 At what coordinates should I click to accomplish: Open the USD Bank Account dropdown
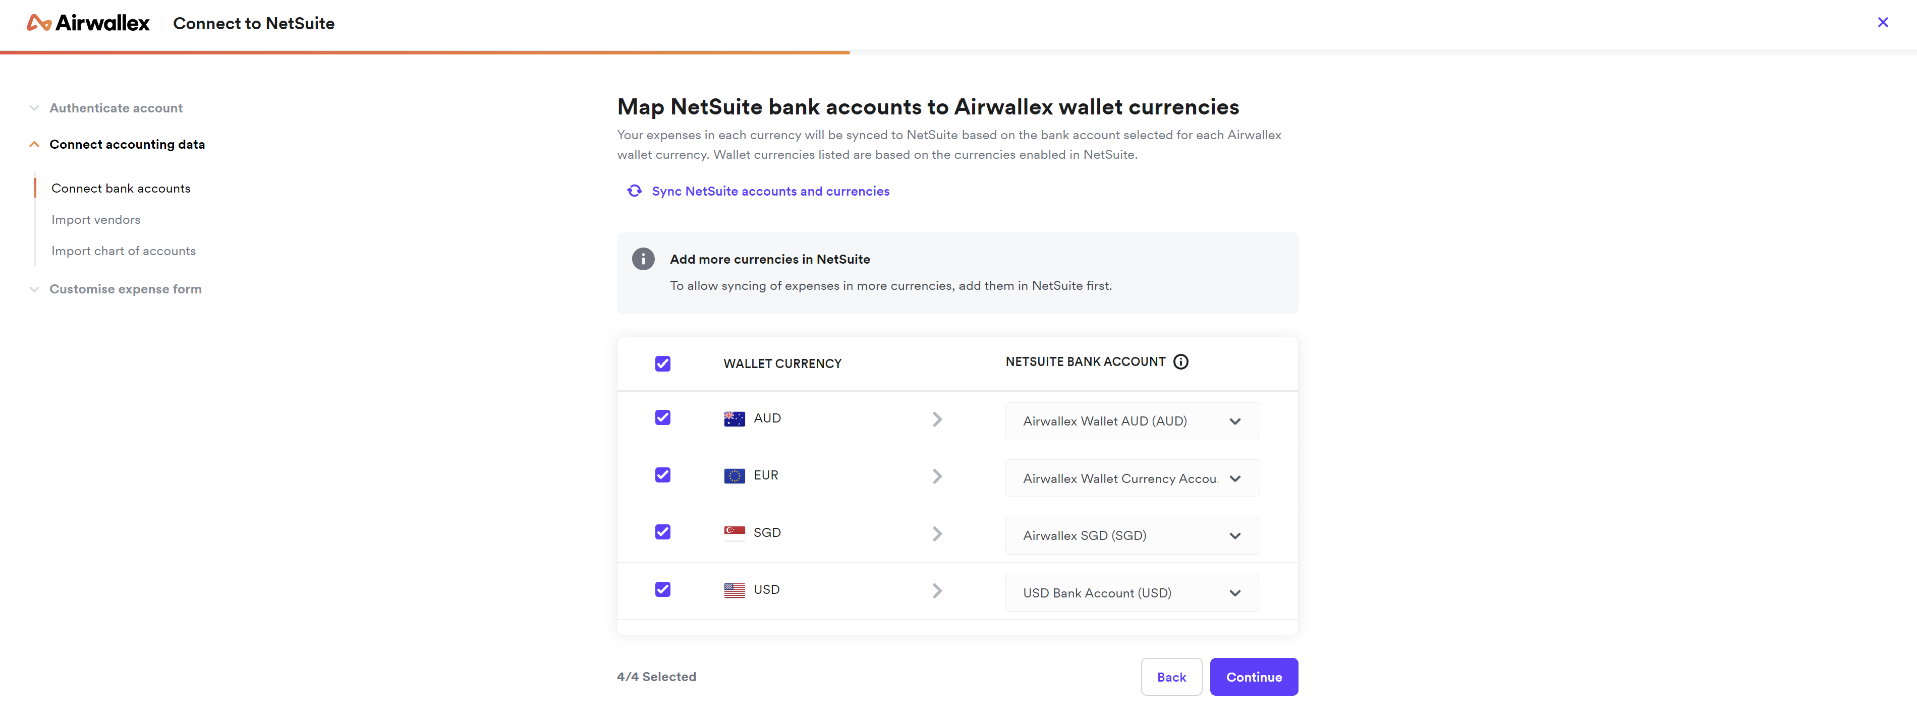[1131, 593]
